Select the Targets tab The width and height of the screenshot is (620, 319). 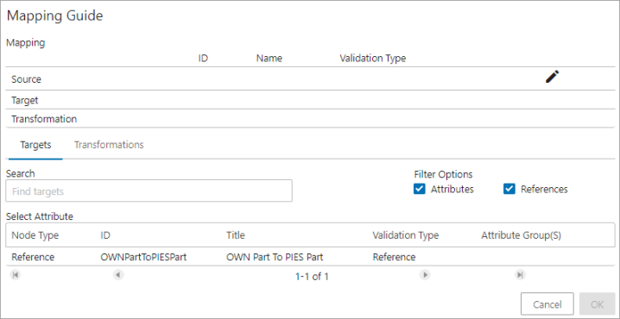pos(35,145)
